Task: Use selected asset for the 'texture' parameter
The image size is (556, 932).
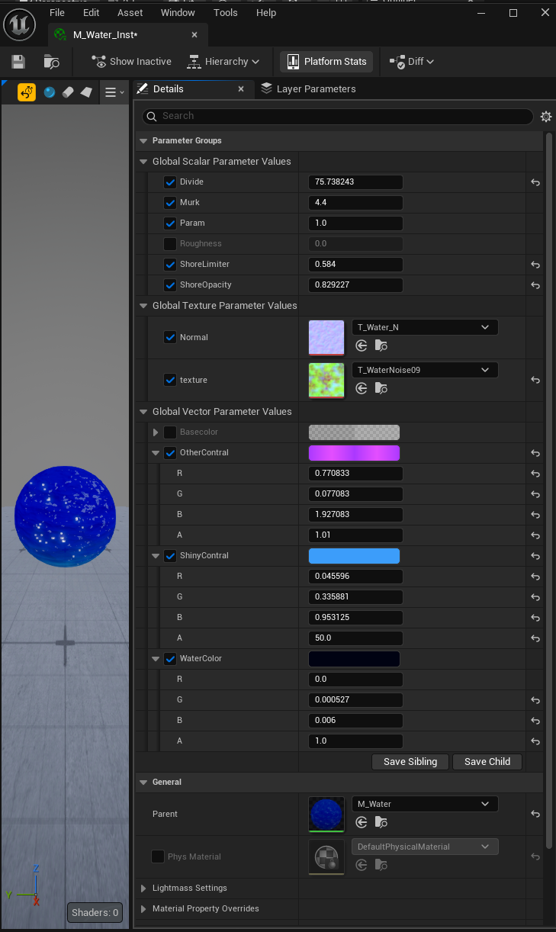Action: [x=362, y=388]
